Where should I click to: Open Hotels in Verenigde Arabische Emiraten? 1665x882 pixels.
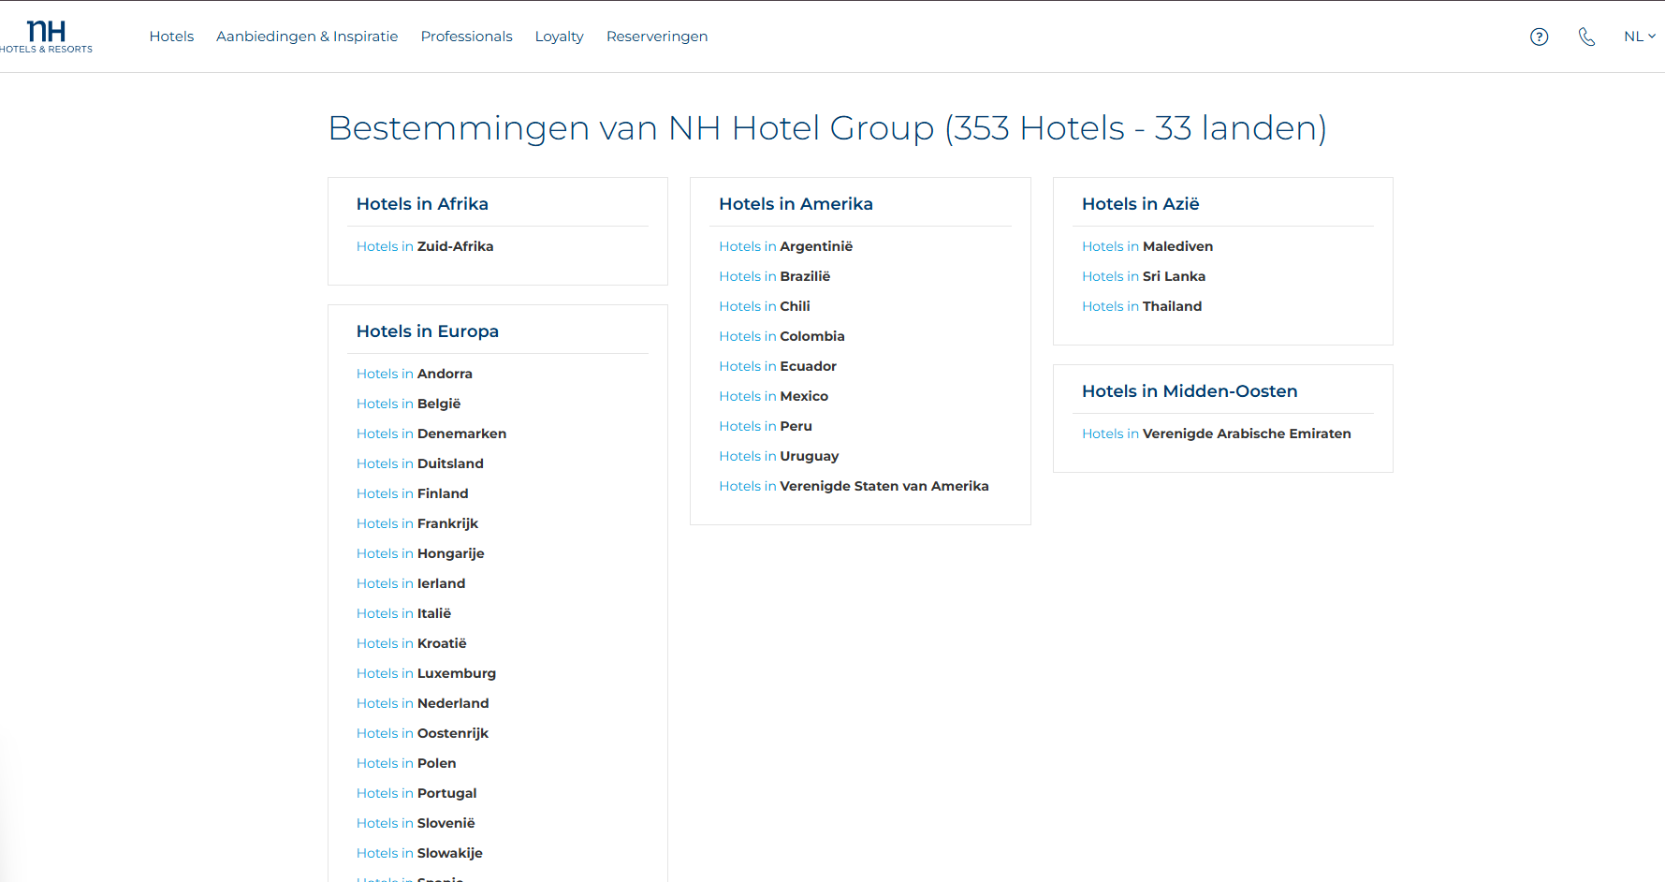pos(1217,434)
